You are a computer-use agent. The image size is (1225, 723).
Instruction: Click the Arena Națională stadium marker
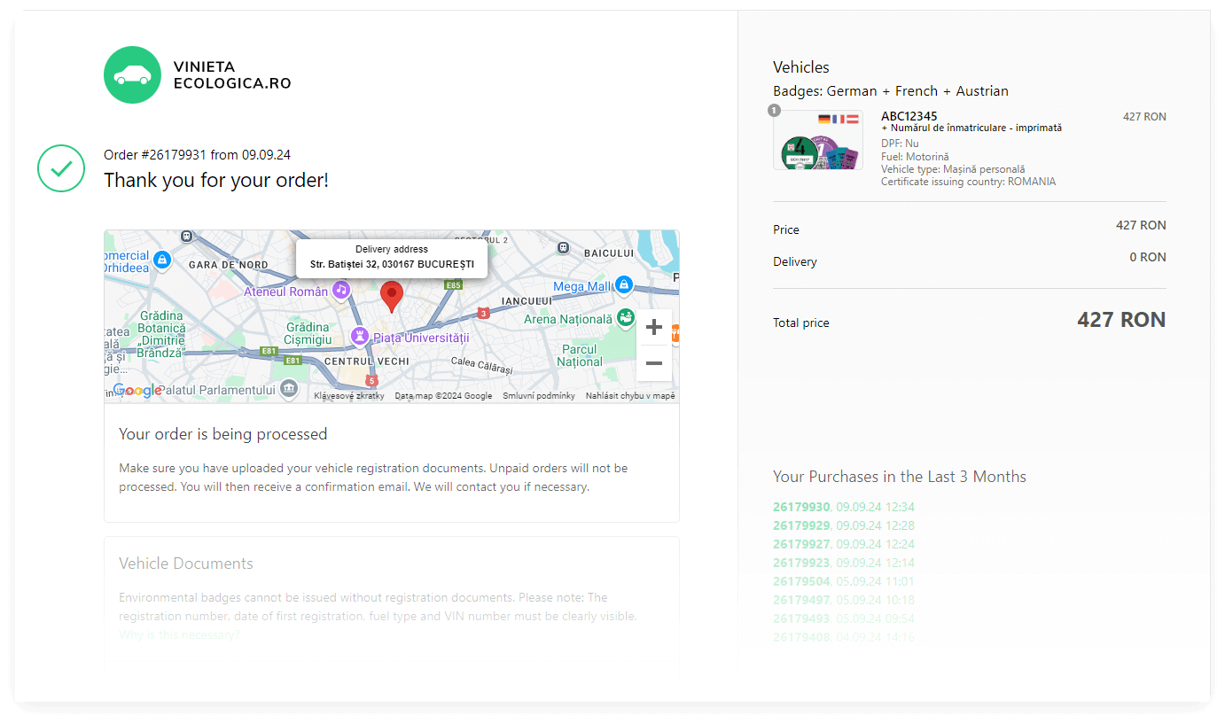coord(626,317)
